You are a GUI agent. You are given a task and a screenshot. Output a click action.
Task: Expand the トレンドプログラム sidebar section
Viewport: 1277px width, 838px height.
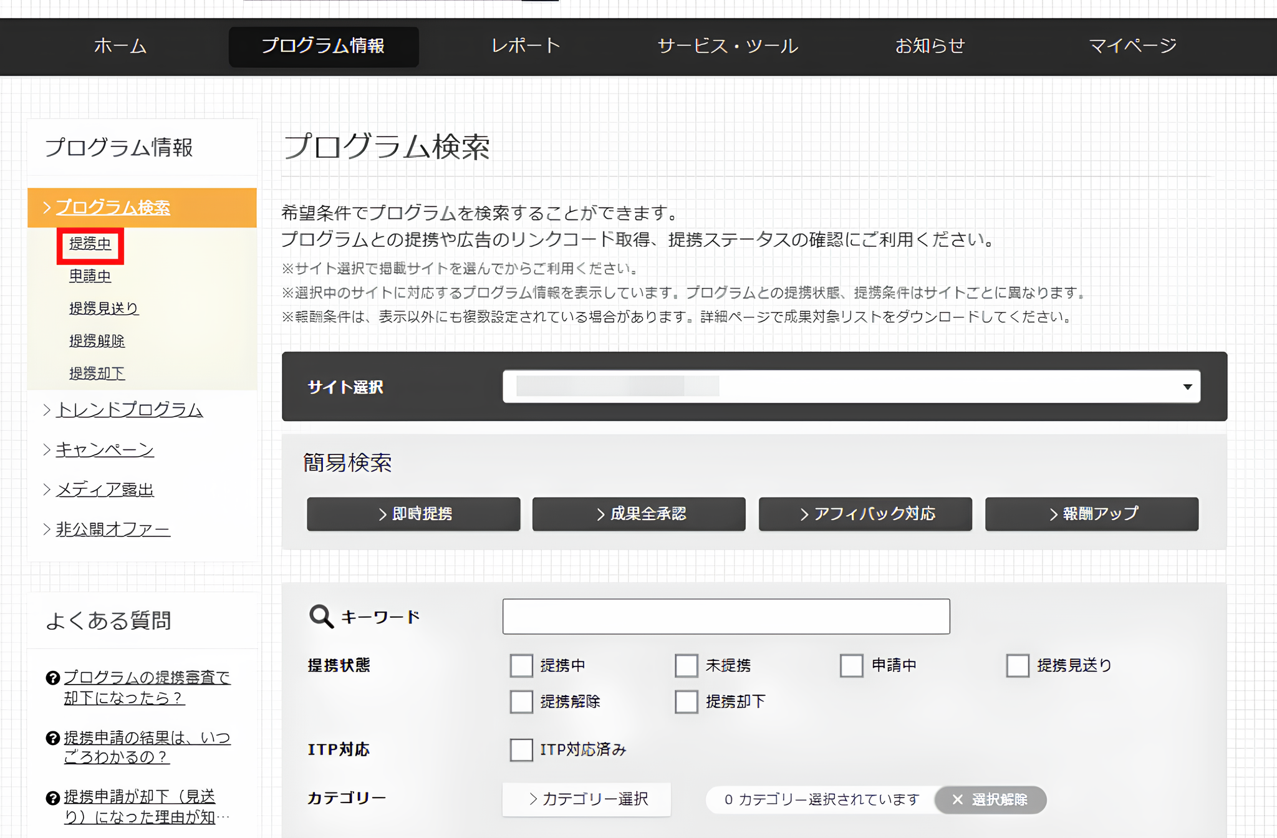pos(129,410)
